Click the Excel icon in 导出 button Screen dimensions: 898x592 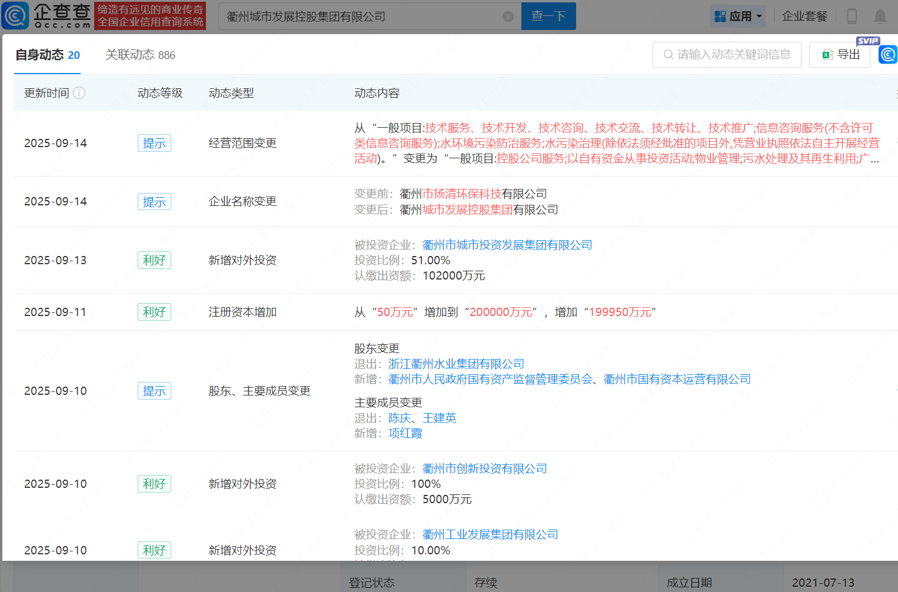pos(827,55)
